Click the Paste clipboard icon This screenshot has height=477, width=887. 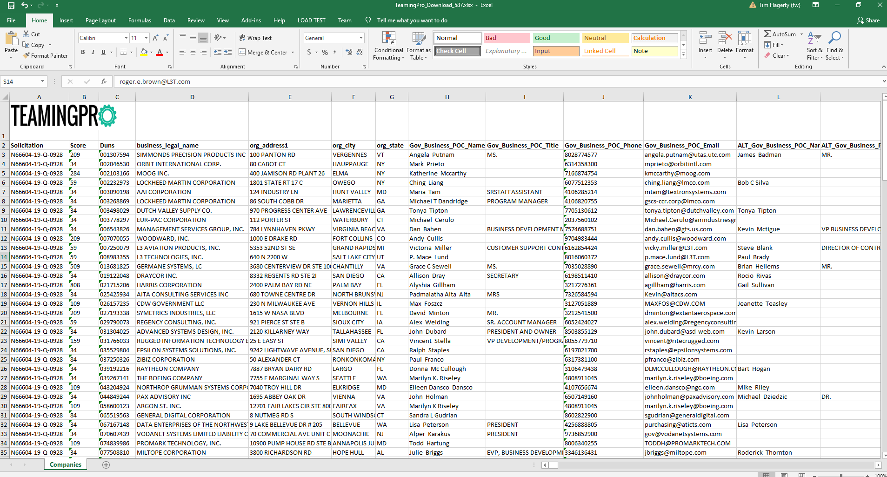coord(11,38)
